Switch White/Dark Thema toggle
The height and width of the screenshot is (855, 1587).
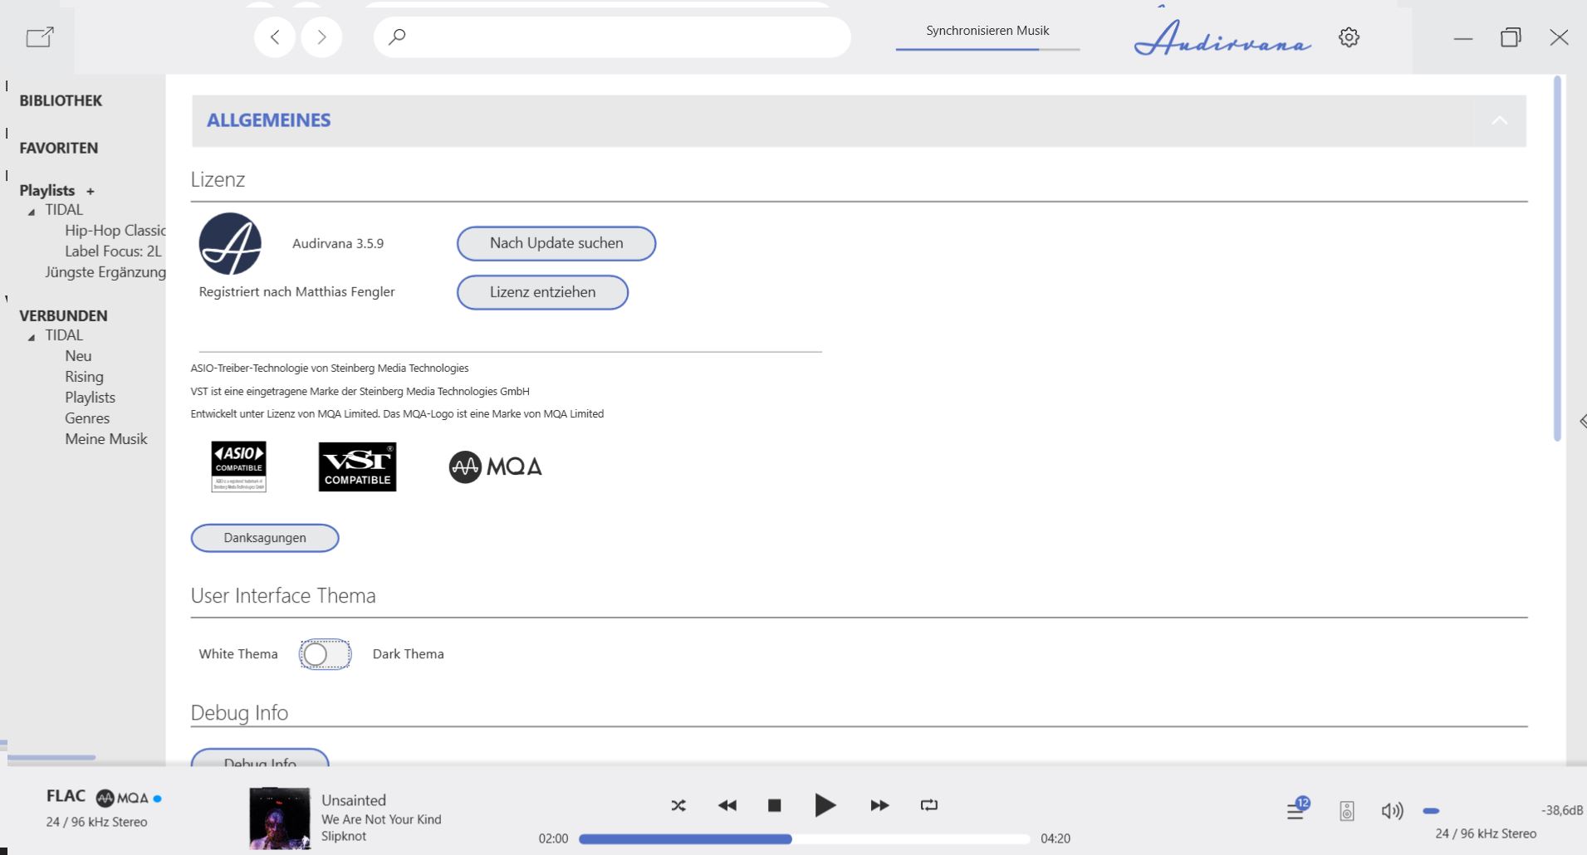coord(325,654)
